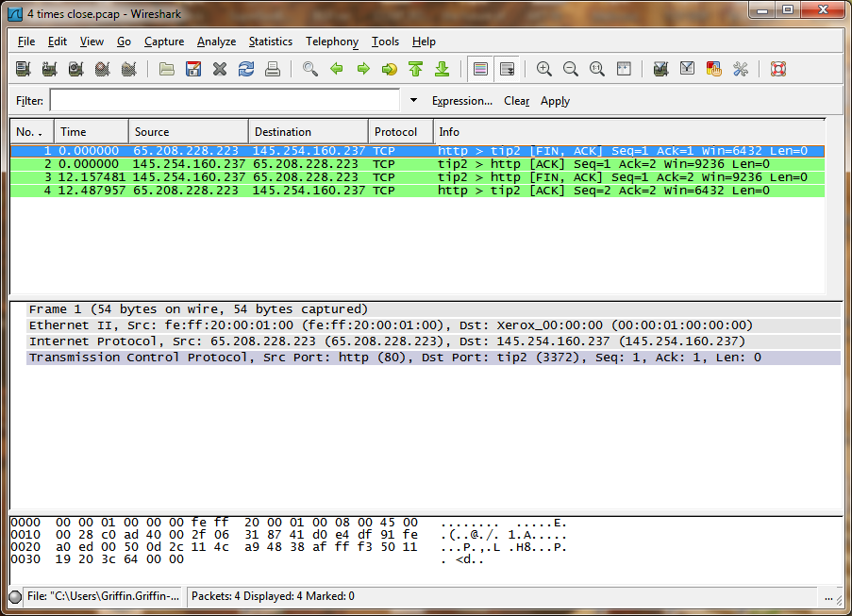The width and height of the screenshot is (852, 616).
Task: Open the Edit menu
Action: (57, 42)
